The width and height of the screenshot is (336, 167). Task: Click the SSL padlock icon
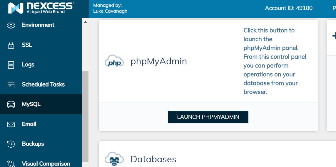[11, 45]
